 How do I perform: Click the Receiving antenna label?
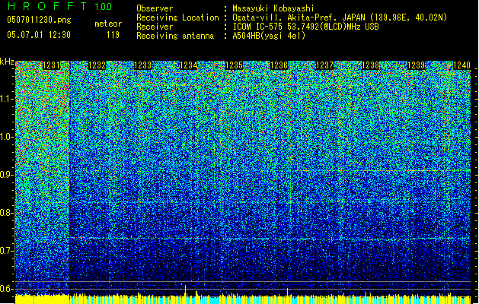175,36
